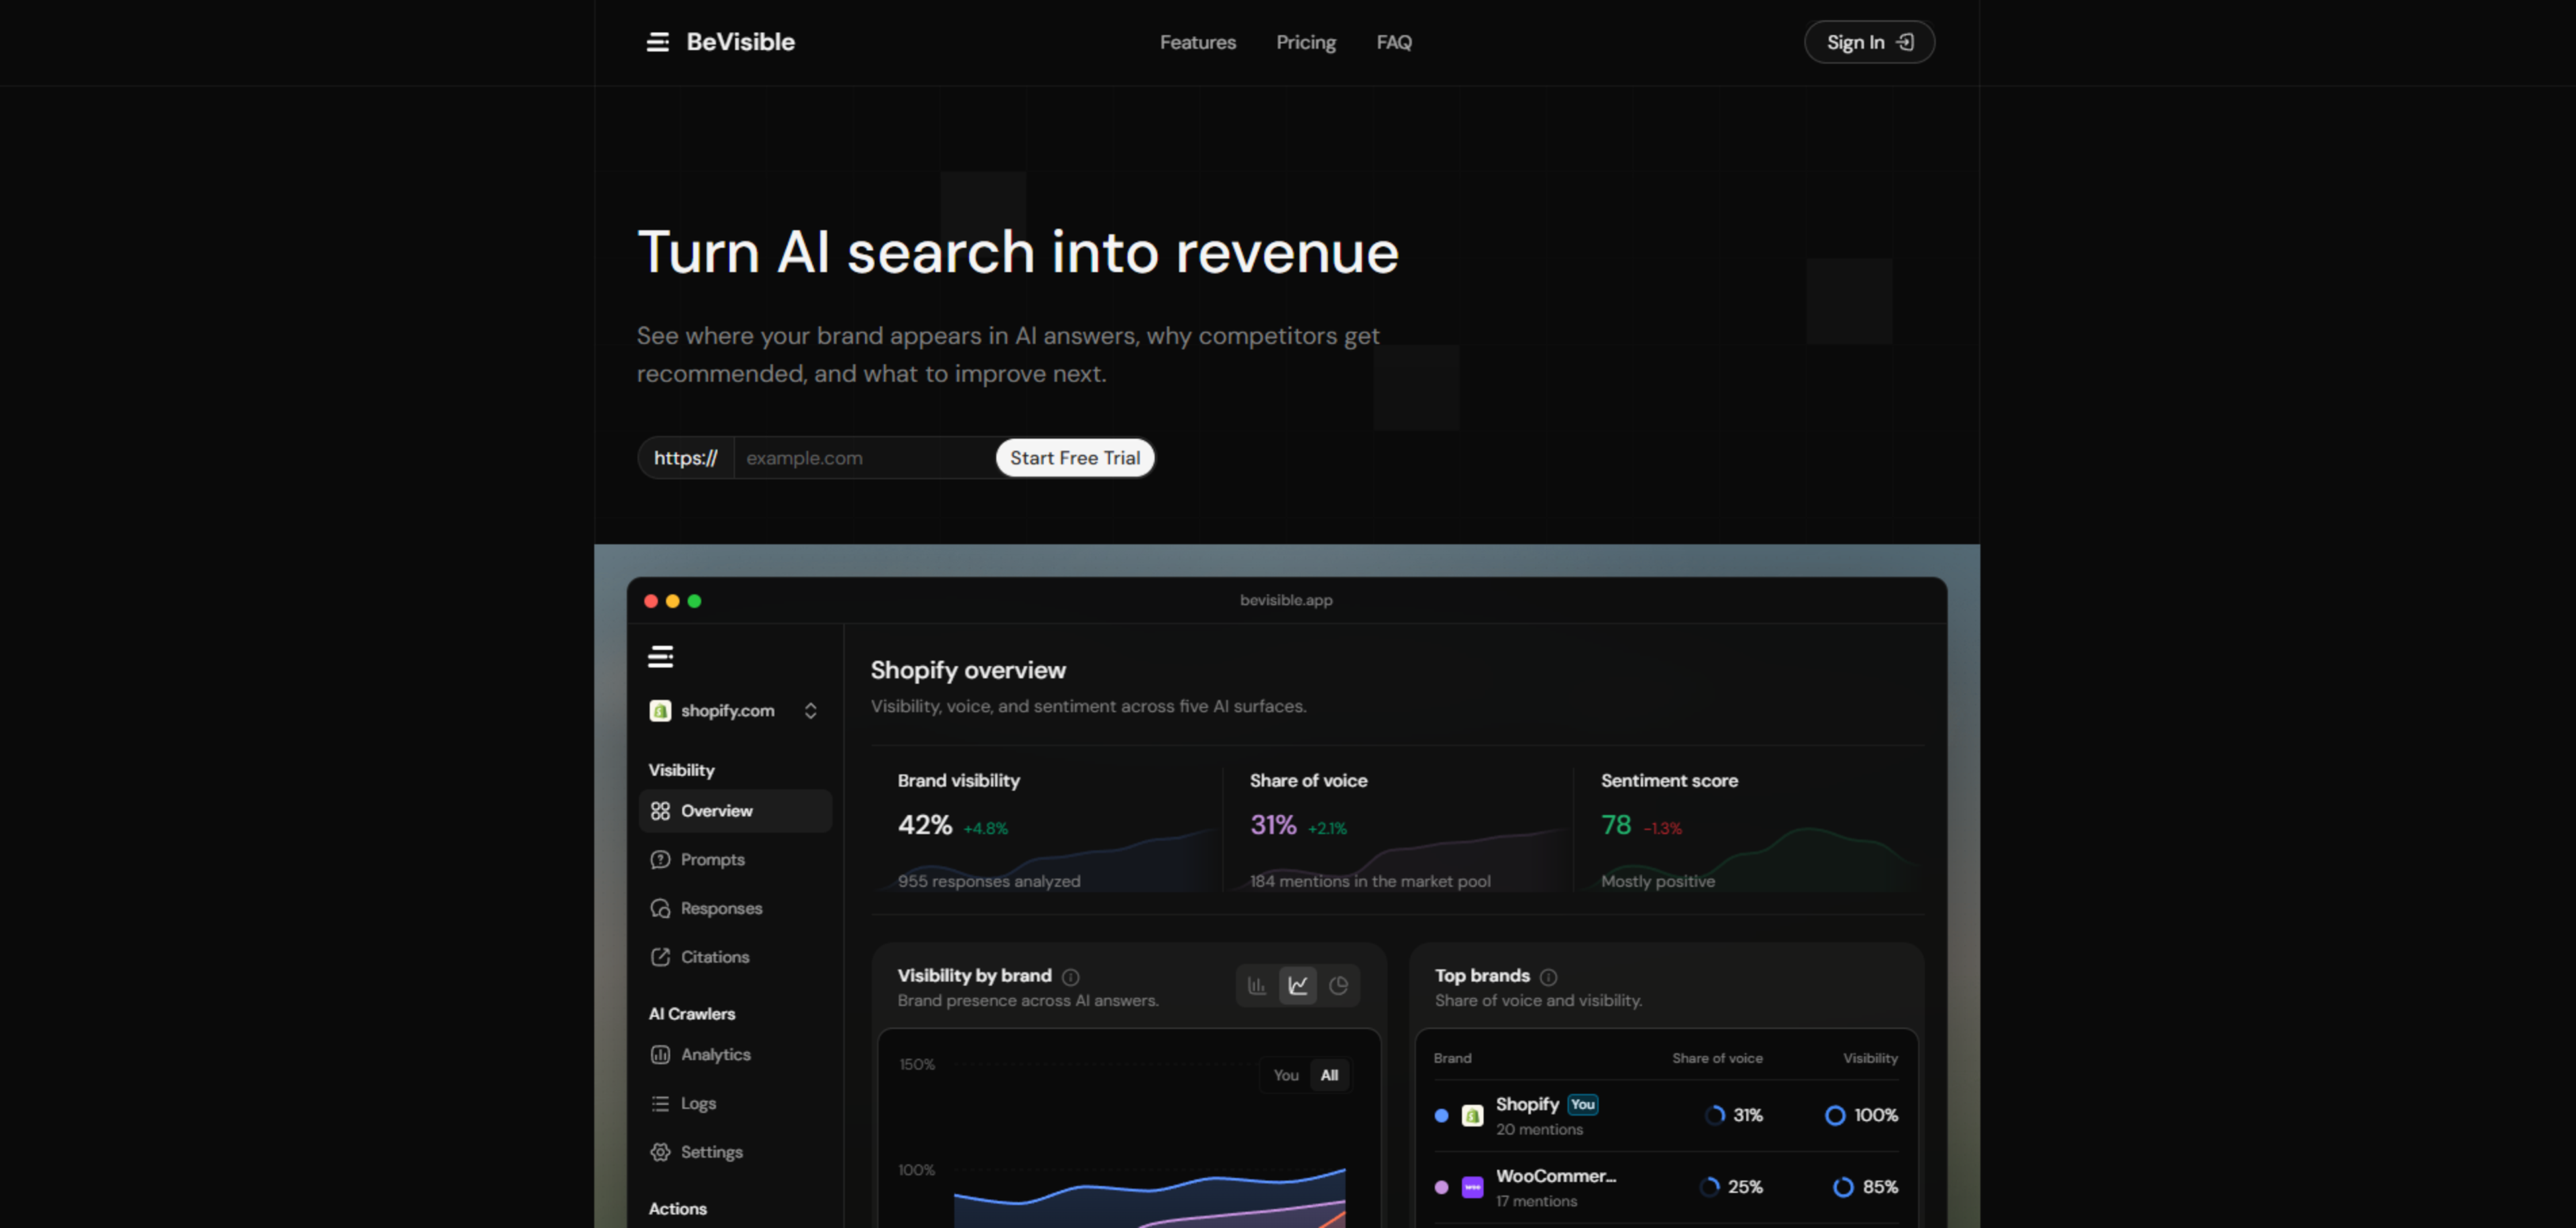Screen dimensions: 2576x1228
Task: Click the Shopify brand logo in table
Action: [x=1472, y=1116]
